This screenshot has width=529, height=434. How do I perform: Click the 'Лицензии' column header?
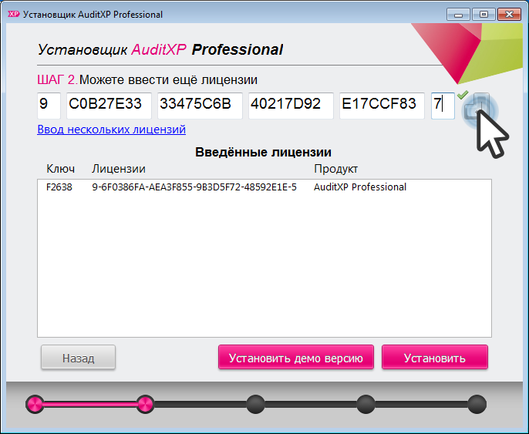(119, 169)
